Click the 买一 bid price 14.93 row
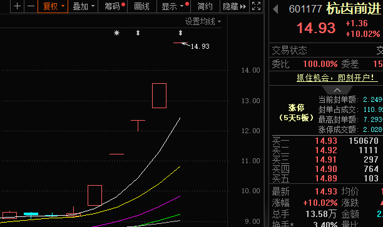The image size is (383, 227). pos(325,141)
